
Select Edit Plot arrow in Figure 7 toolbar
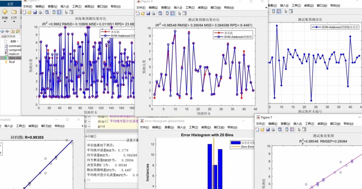(299, 129)
